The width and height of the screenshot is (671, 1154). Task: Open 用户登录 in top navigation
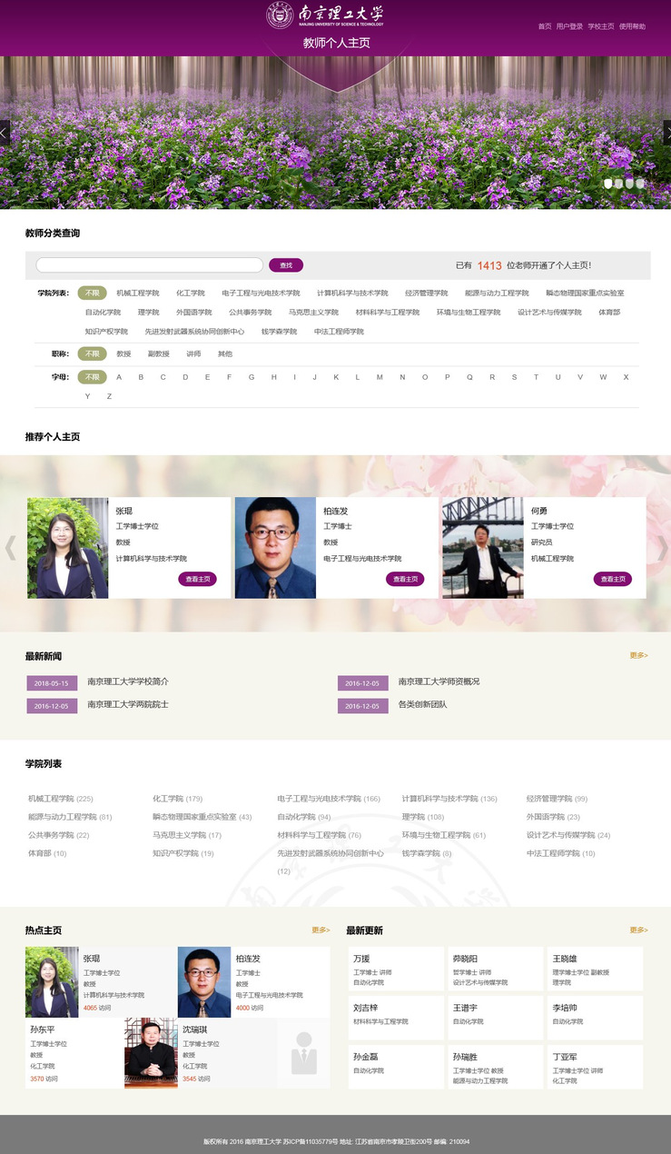click(x=569, y=26)
